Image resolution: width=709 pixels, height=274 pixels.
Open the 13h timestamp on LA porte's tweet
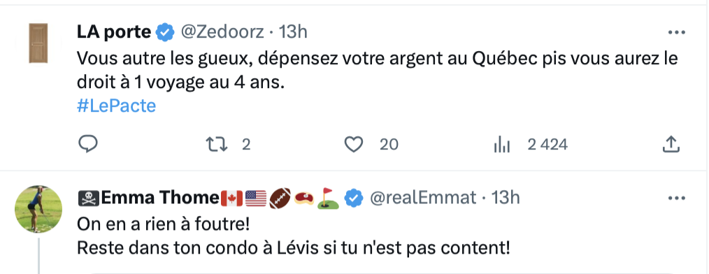tap(293, 32)
